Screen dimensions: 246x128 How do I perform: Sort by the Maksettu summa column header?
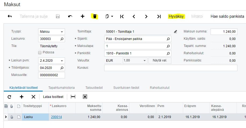point(94,108)
